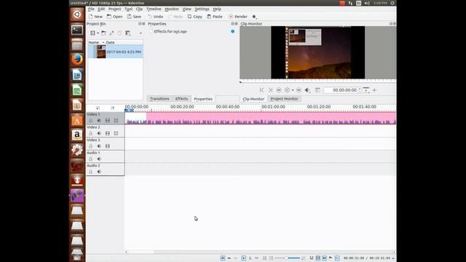This screenshot has height=262, width=466.
Task: Lock the Audio 2 track
Action: pos(90,172)
